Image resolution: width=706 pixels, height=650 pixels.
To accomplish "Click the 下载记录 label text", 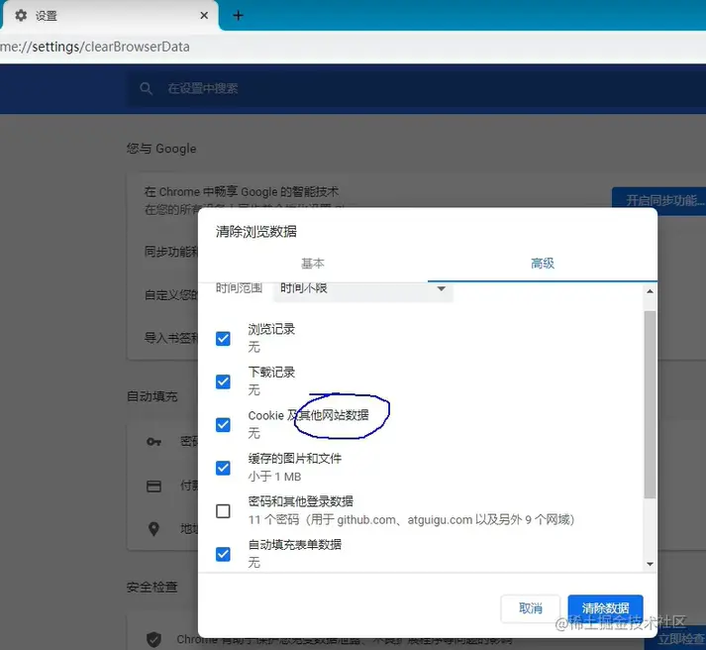I will tap(271, 373).
